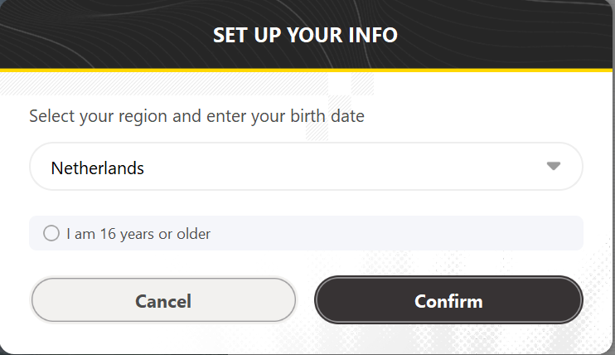Click the "Select your region" instruction text
Image resolution: width=615 pixels, height=355 pixels.
coord(196,116)
